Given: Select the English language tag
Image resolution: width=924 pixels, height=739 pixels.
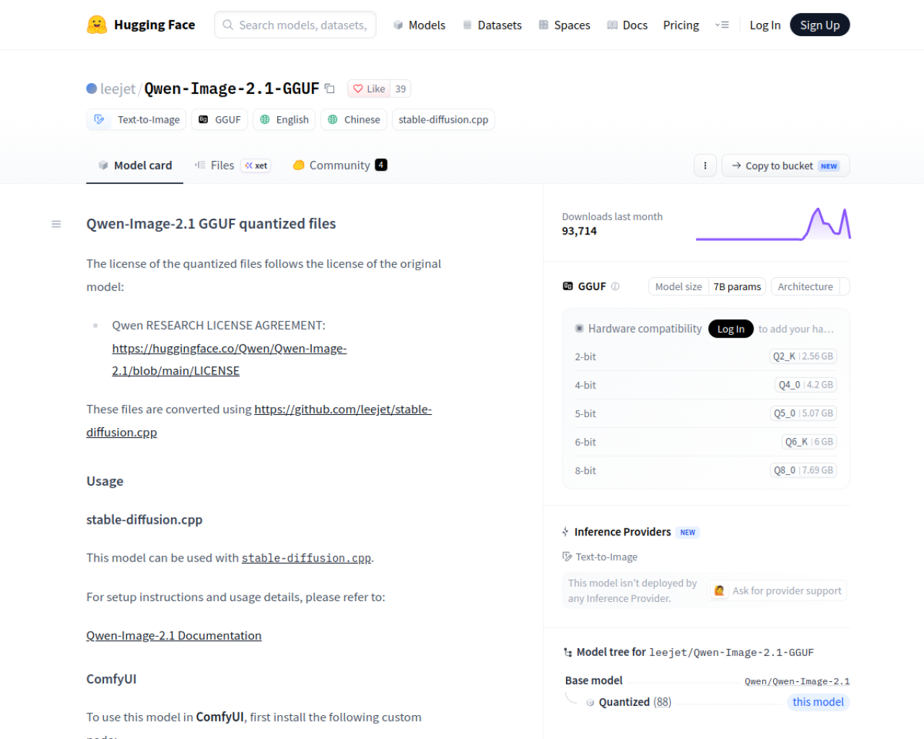Looking at the screenshot, I should click(284, 120).
